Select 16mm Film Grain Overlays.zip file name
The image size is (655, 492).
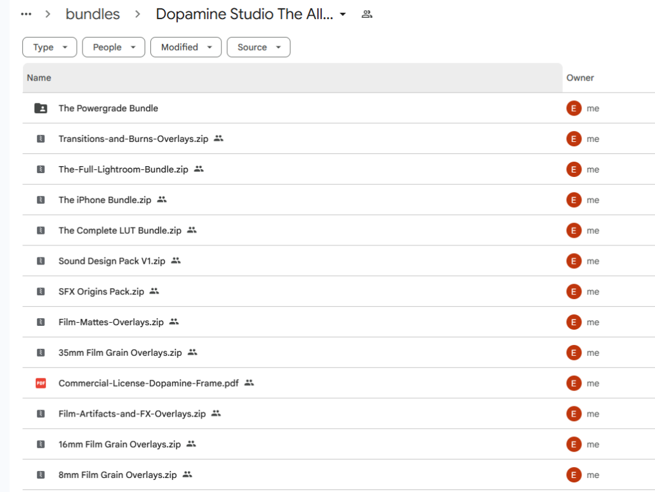(x=120, y=444)
